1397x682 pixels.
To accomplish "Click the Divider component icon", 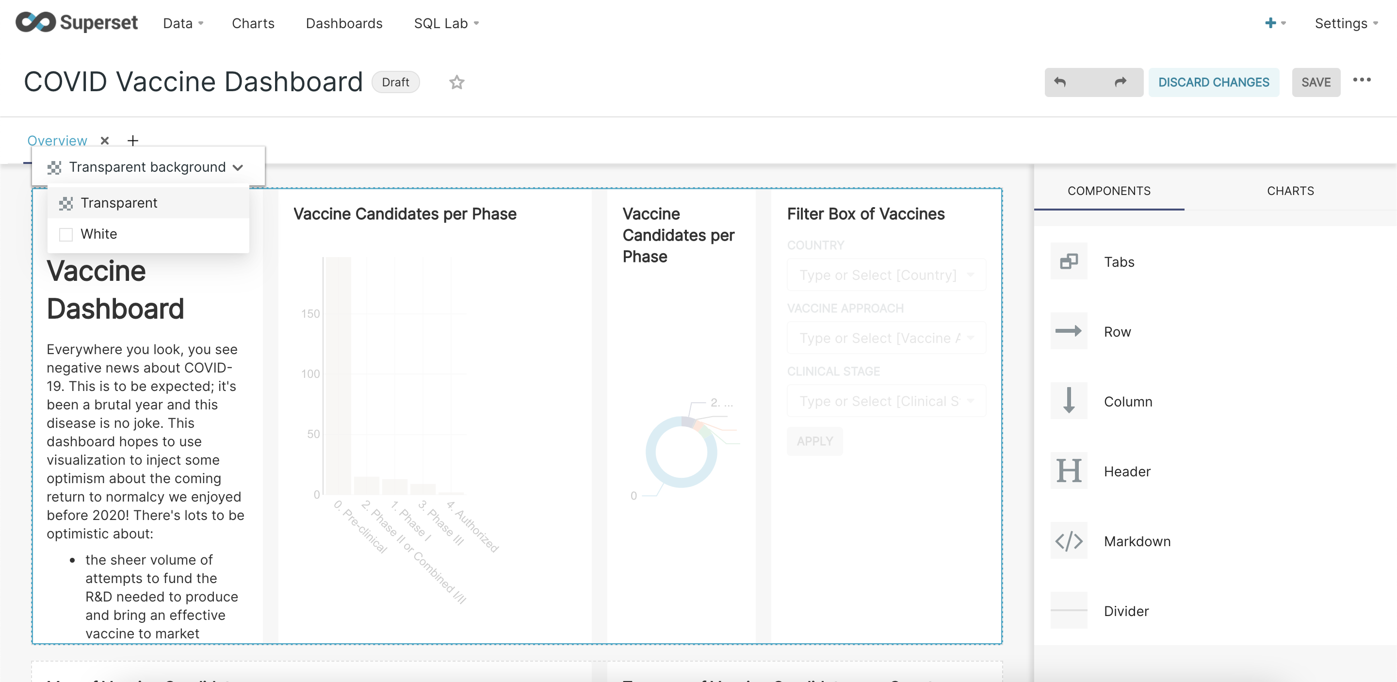I will tap(1068, 610).
